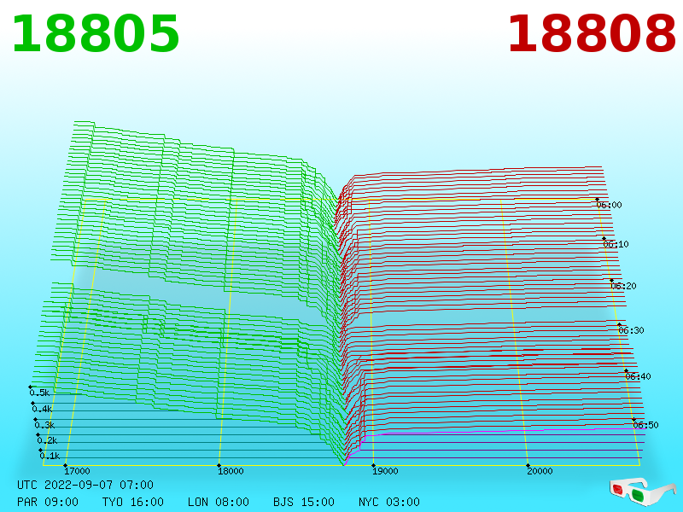Image resolution: width=683 pixels, height=512 pixels.
Task: Click the UTC 2022-09-07 07:00 timestamp
Action: (85, 485)
